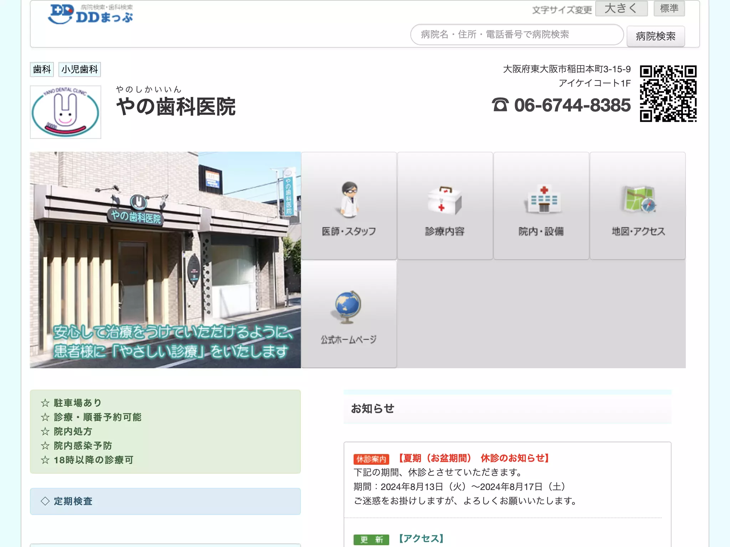This screenshot has width=730, height=547.
Task: Visit 公式ホームページ globe tile
Action: [349, 314]
